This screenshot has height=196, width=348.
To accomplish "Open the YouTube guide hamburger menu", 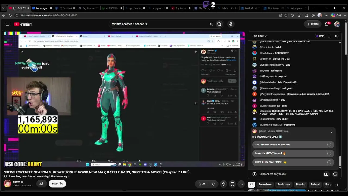I will [x=7, y=24].
